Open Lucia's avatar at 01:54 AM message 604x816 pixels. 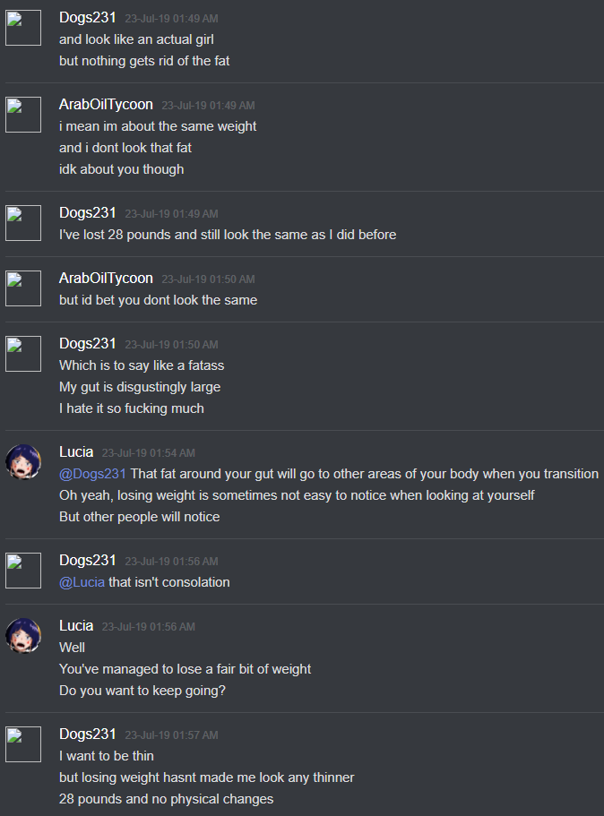point(23,461)
